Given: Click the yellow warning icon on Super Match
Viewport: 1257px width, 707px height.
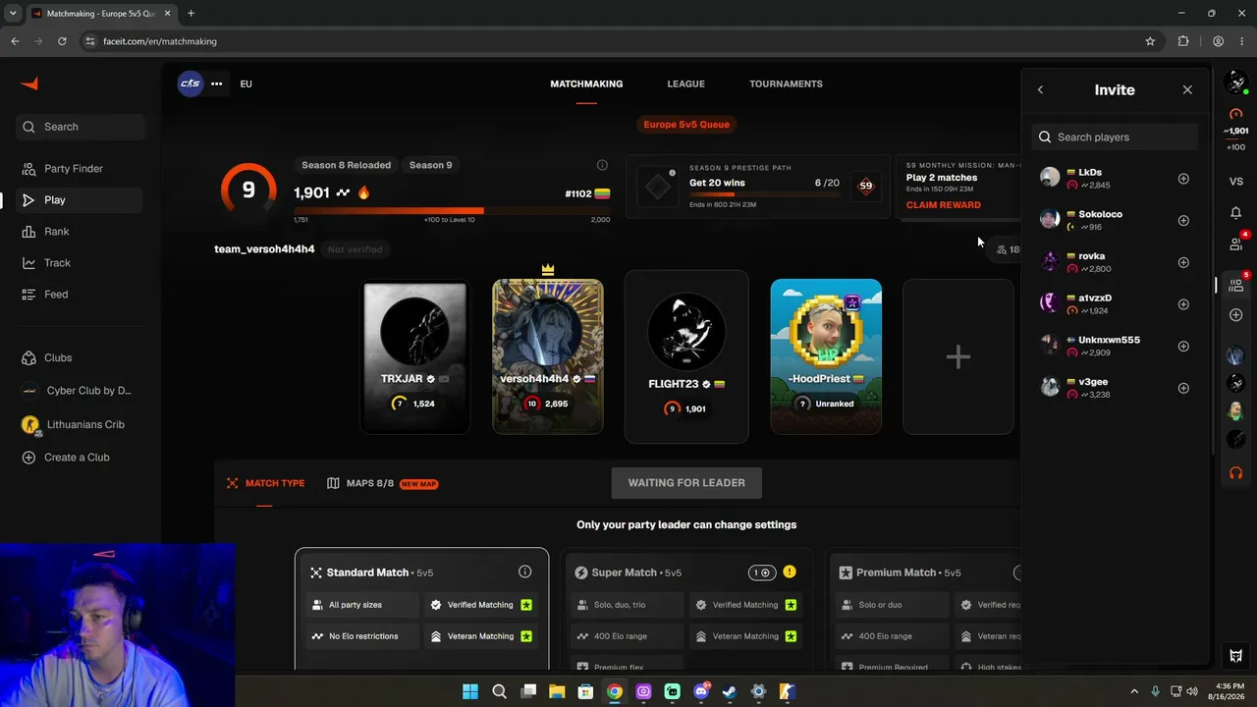Looking at the screenshot, I should 789,571.
